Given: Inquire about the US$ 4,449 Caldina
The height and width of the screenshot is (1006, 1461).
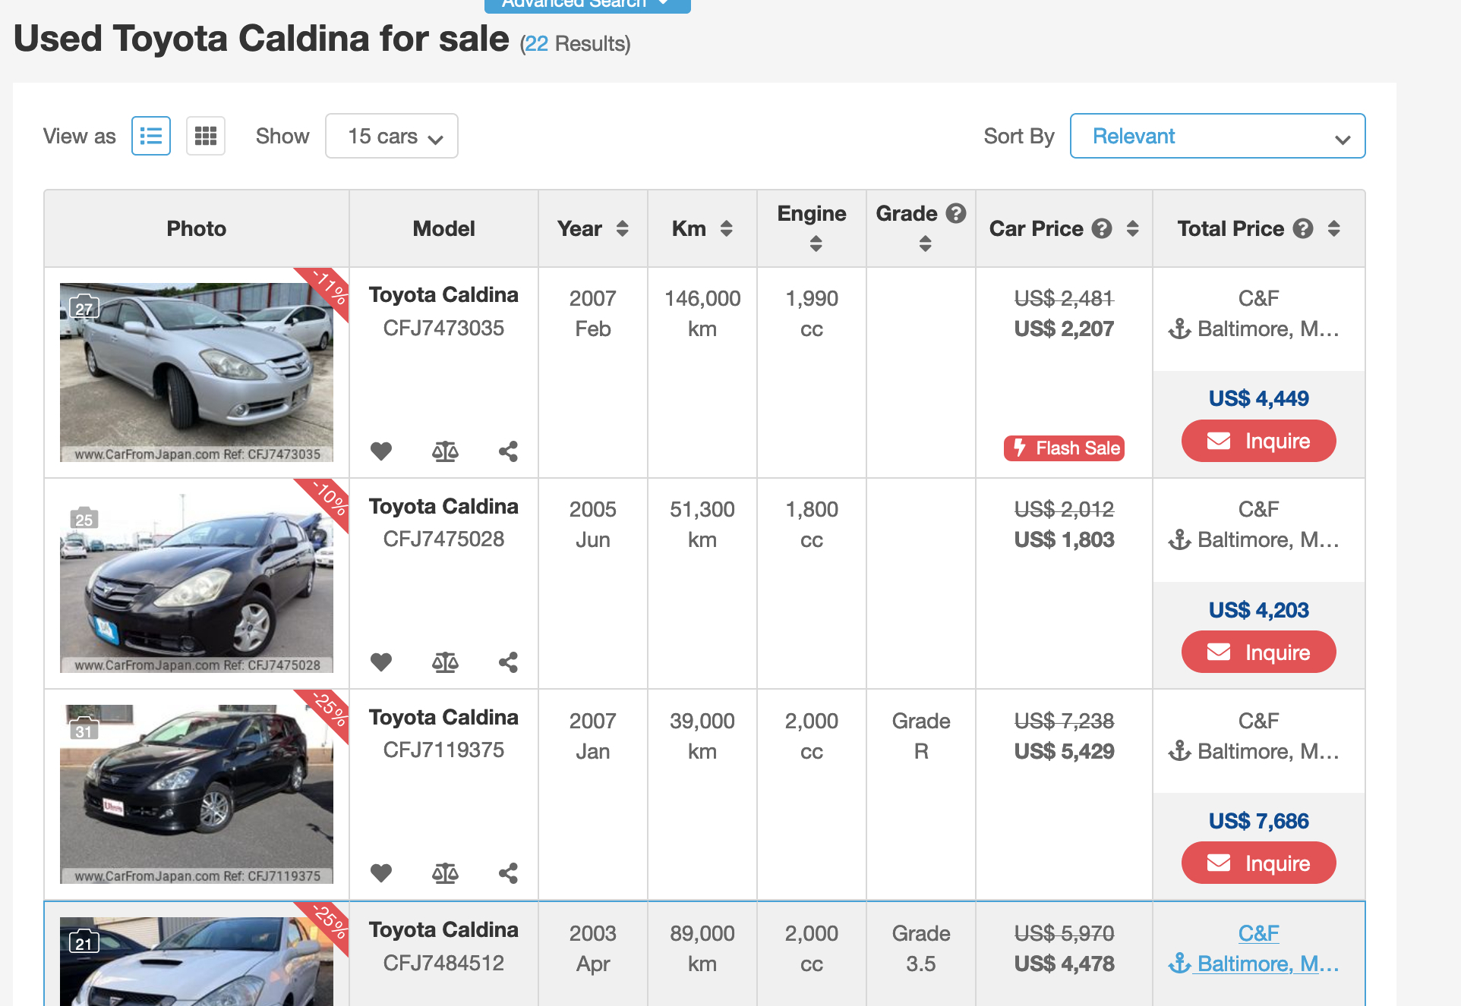Looking at the screenshot, I should click(1258, 441).
